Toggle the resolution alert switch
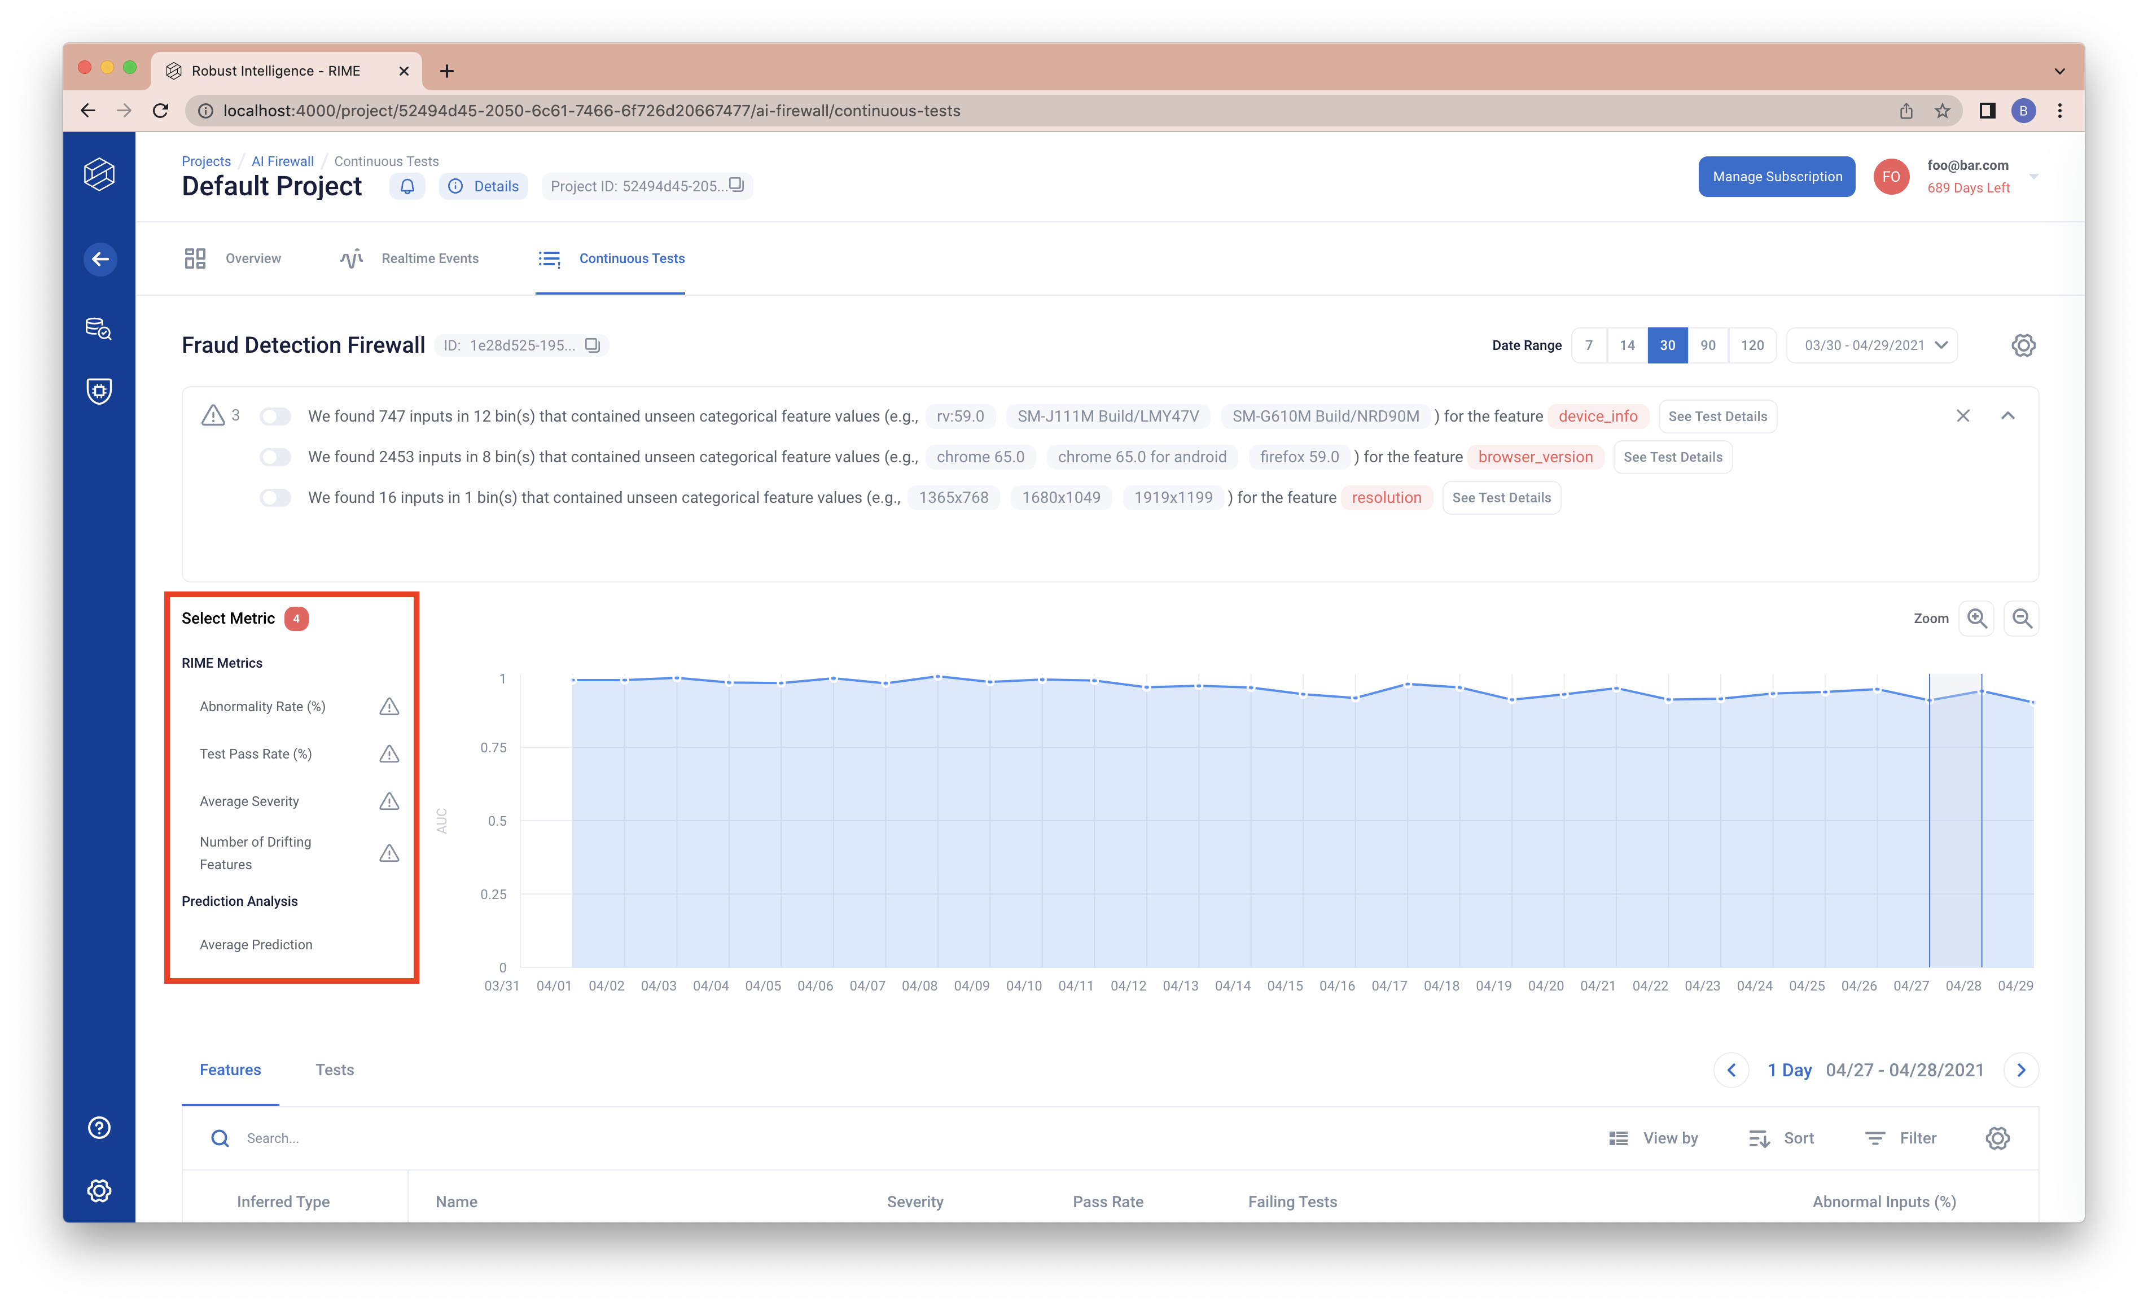The width and height of the screenshot is (2148, 1306). point(275,498)
